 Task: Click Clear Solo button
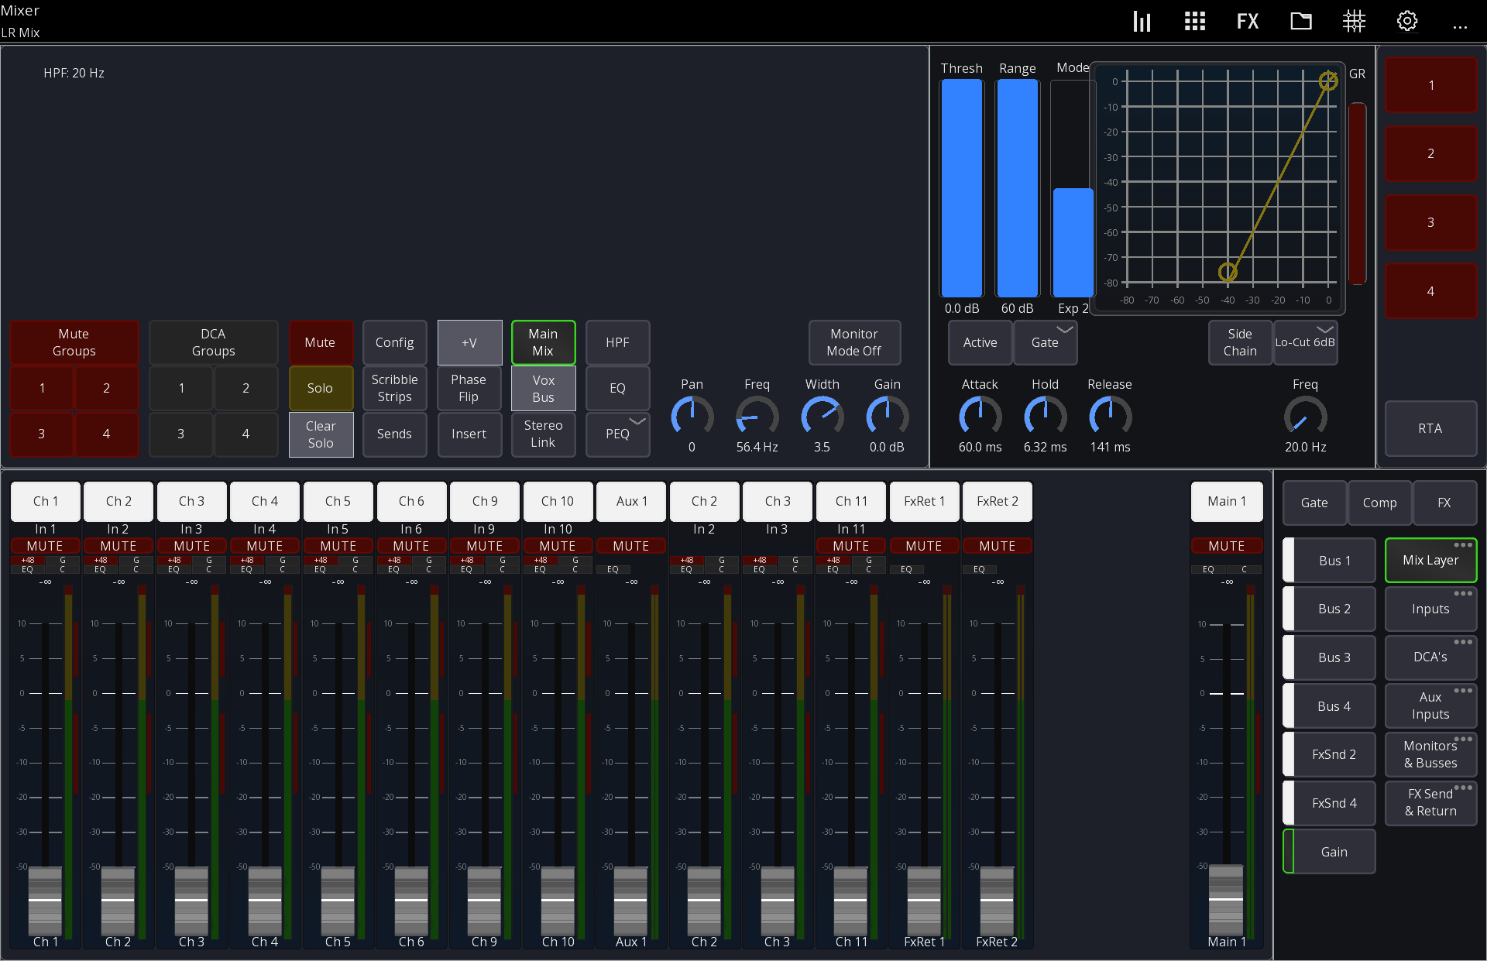click(321, 434)
